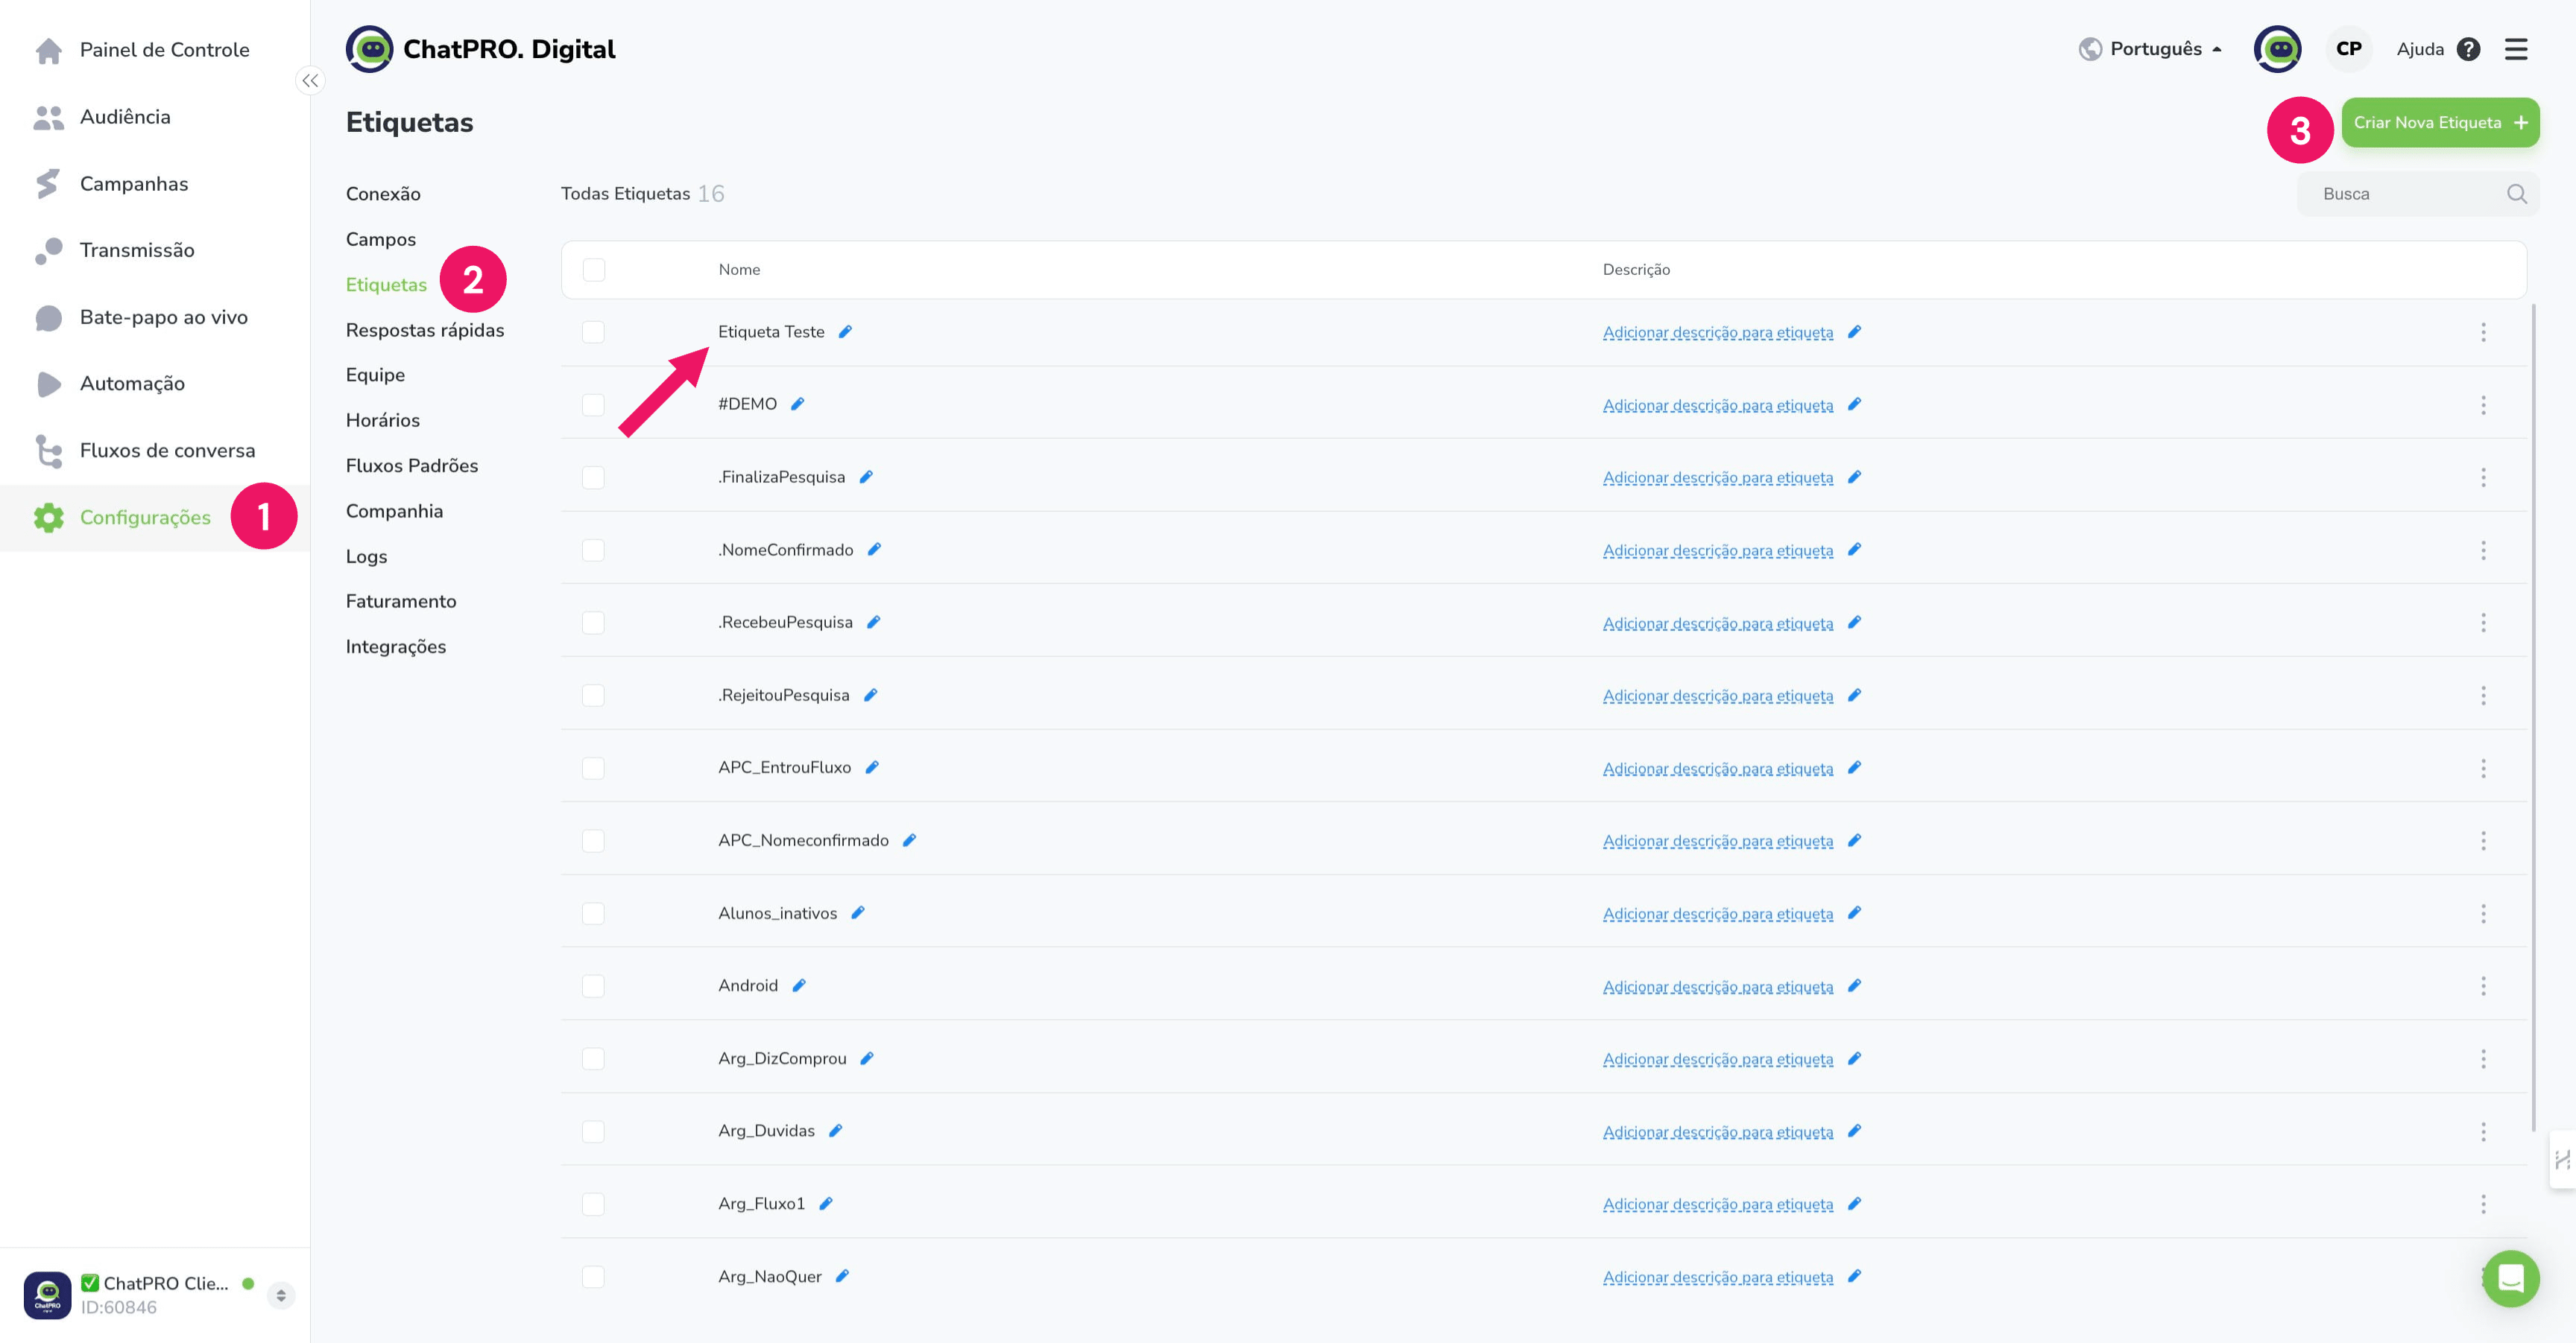Click Criar Nova Etiqueta button

coord(2440,123)
